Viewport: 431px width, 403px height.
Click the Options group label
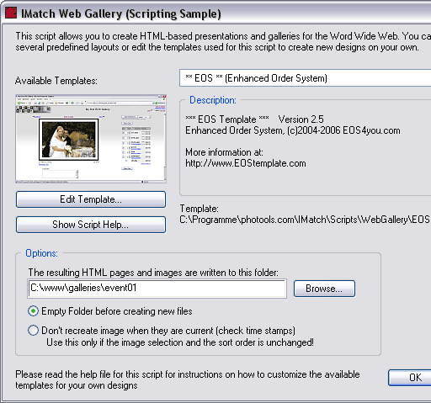(x=41, y=253)
